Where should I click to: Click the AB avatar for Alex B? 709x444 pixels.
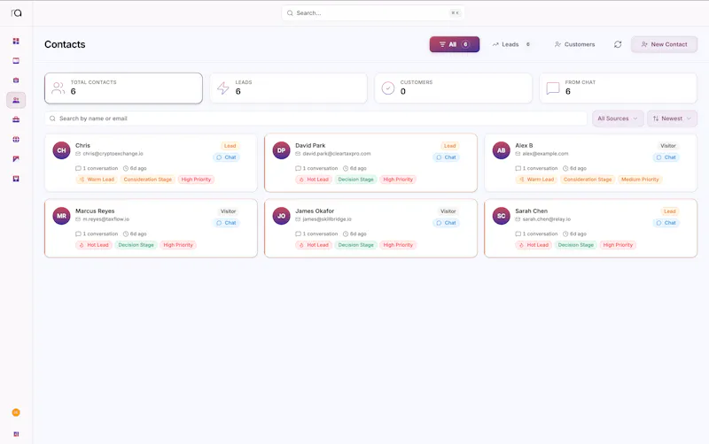click(x=501, y=150)
